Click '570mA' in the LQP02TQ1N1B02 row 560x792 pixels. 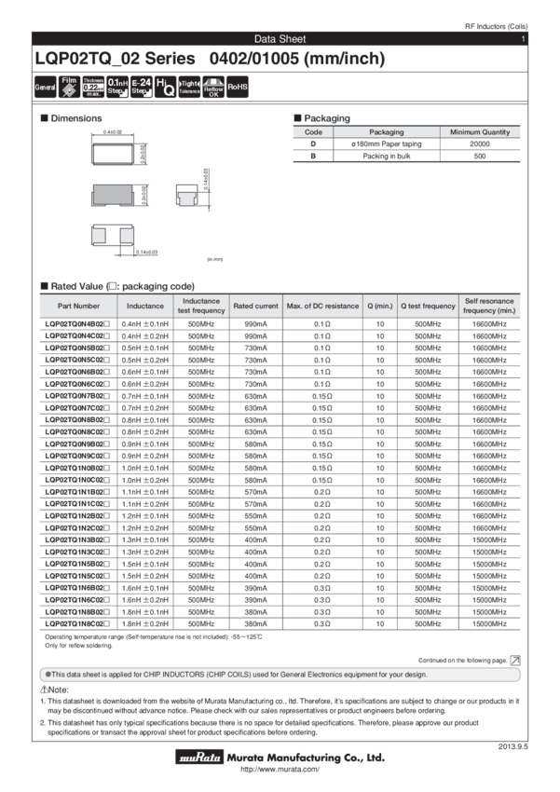(255, 492)
